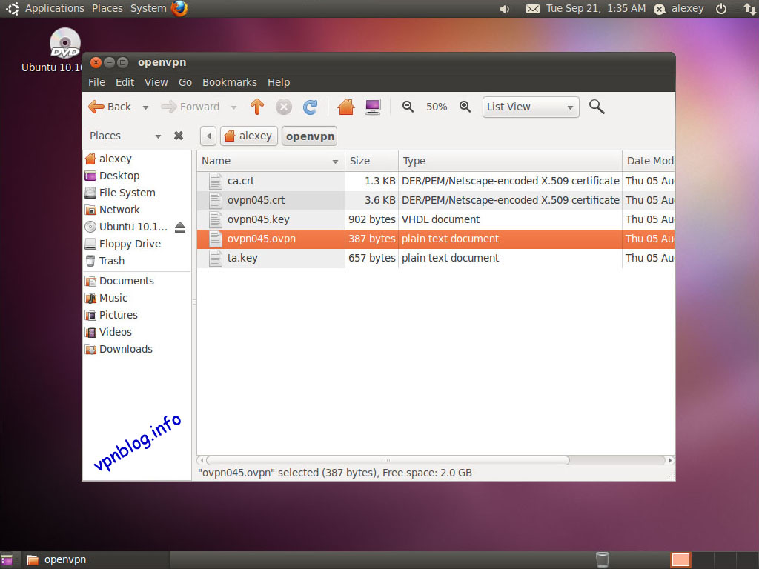Zoom out using the magnifier minus icon
This screenshot has width=759, height=569.
coord(408,107)
